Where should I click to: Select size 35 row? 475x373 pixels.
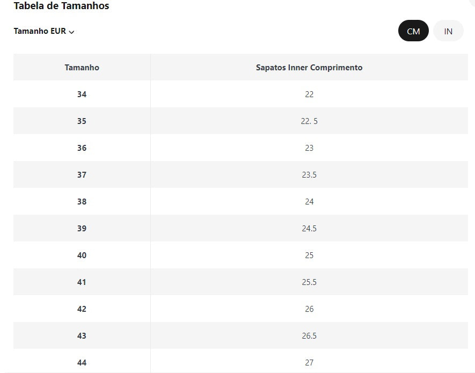[82, 121]
